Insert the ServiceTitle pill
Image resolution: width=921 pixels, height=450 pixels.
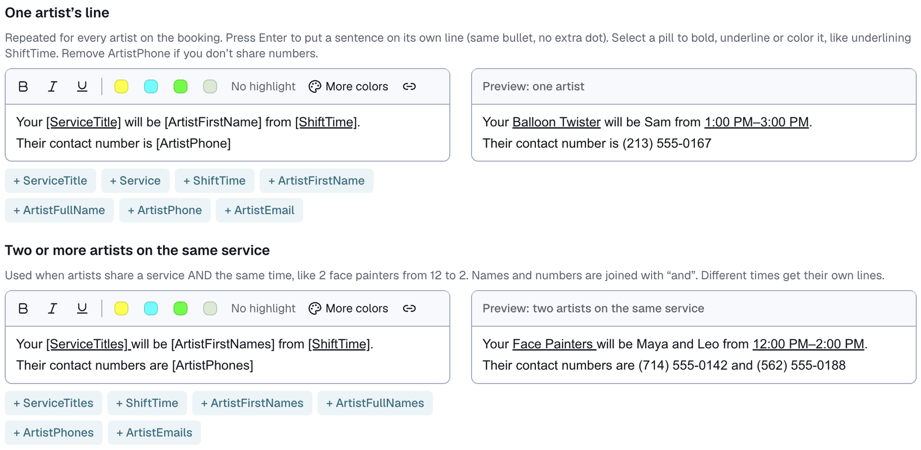[50, 180]
